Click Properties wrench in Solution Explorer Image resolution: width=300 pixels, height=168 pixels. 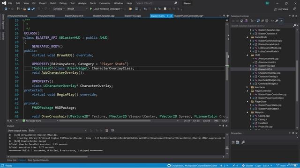click(x=277, y=21)
